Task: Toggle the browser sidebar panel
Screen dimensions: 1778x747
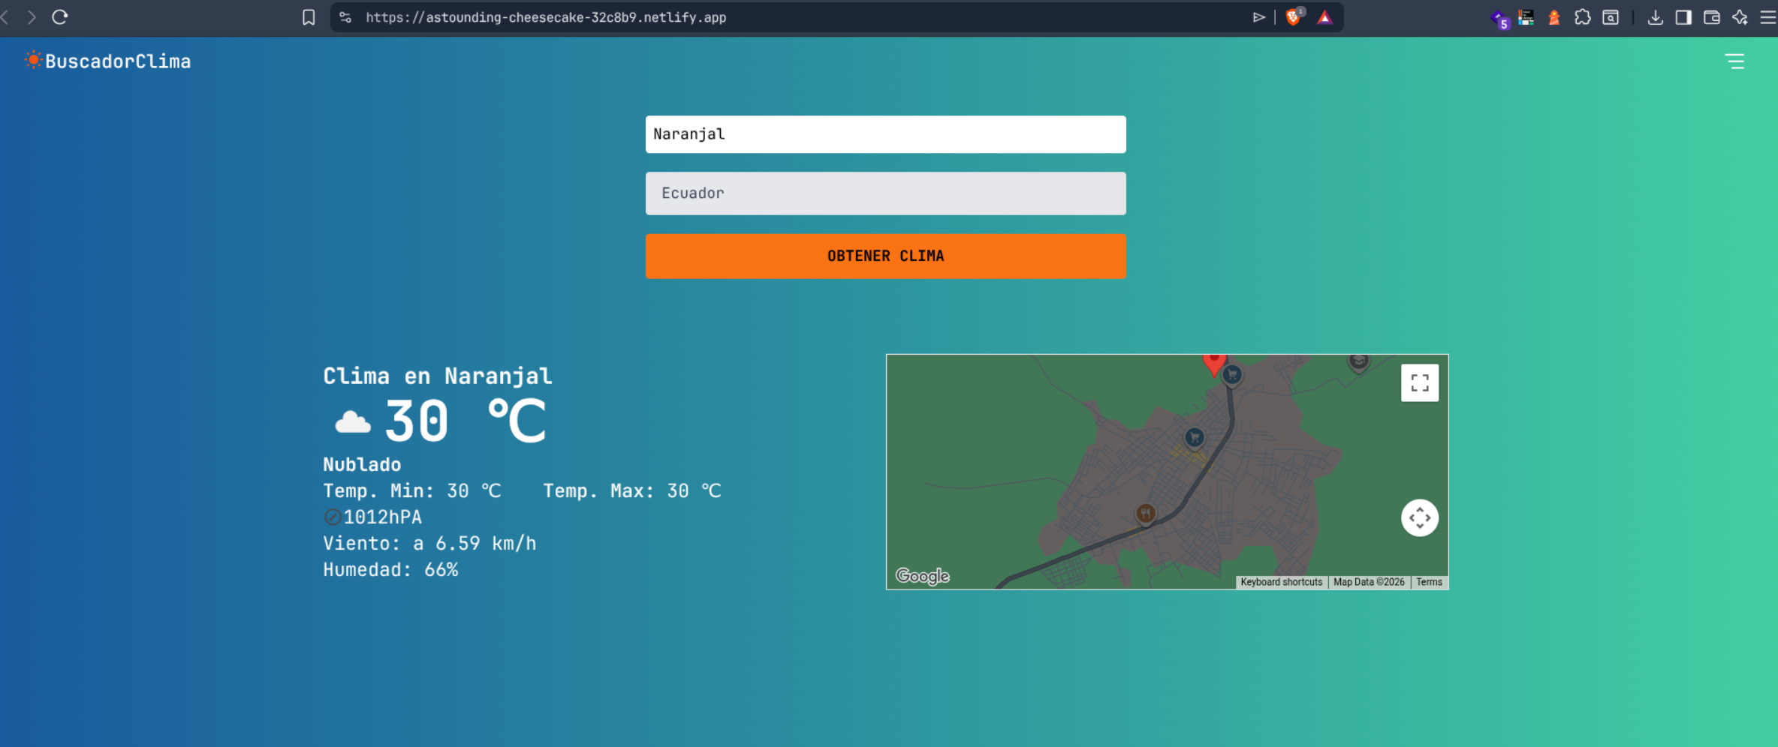Action: pos(1683,17)
